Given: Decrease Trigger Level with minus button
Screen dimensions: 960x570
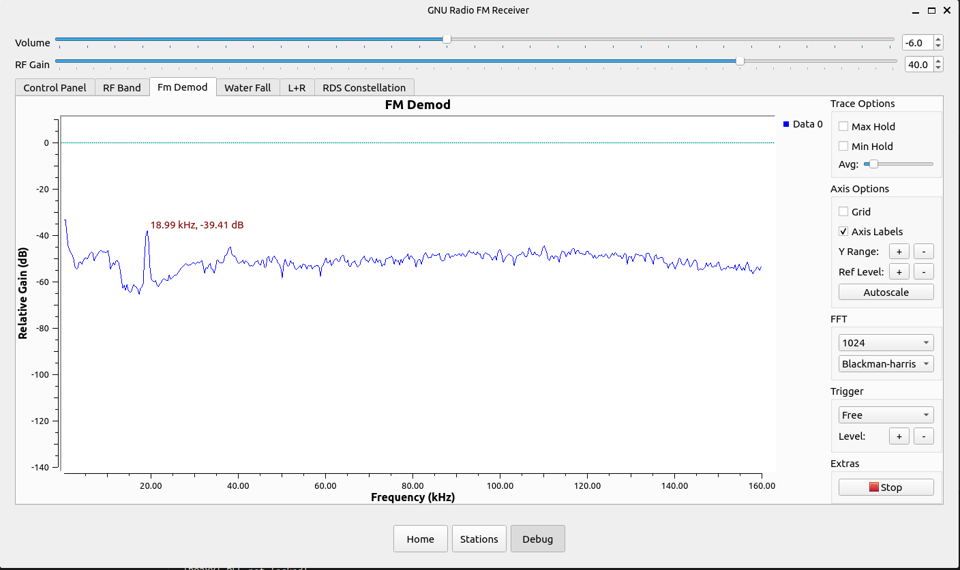Looking at the screenshot, I should (x=923, y=436).
